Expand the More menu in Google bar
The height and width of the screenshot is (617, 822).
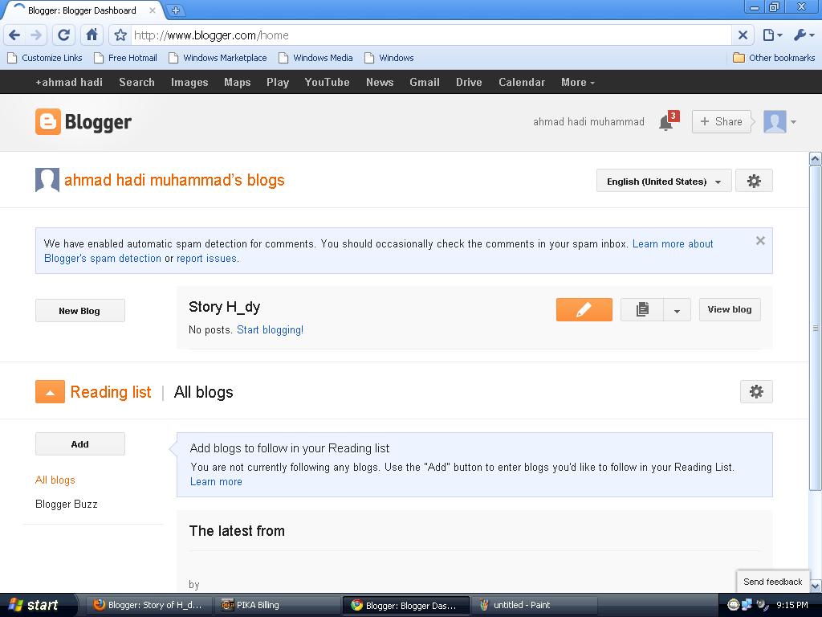(x=578, y=83)
